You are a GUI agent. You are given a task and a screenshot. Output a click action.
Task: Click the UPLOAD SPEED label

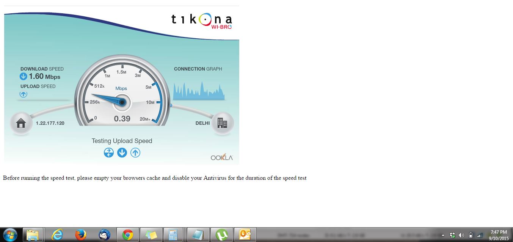[x=38, y=86]
